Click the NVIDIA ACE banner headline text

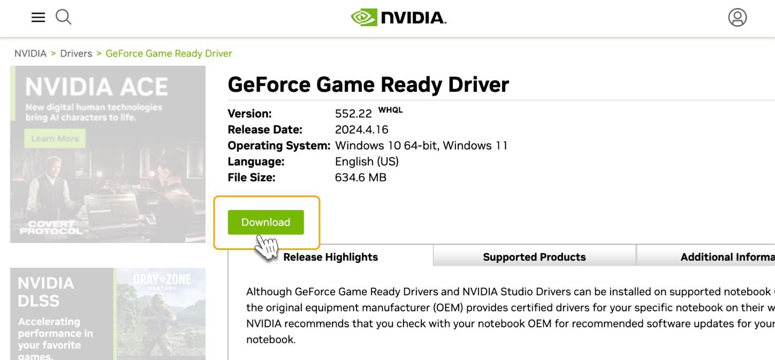click(96, 87)
